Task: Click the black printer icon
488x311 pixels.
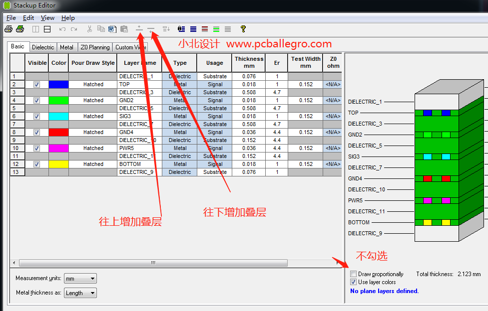Action: pyautogui.click(x=8, y=29)
